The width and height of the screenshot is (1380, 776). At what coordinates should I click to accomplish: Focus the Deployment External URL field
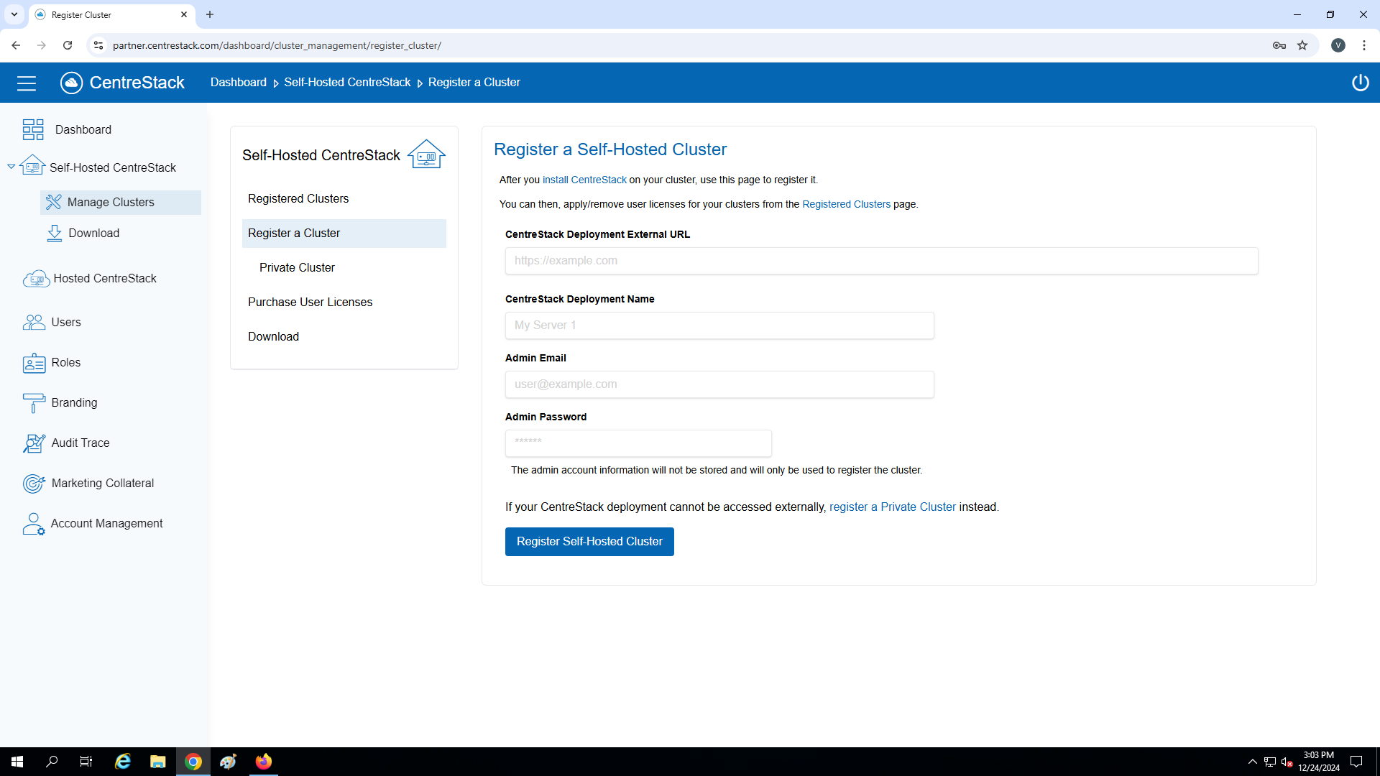pyautogui.click(x=881, y=261)
